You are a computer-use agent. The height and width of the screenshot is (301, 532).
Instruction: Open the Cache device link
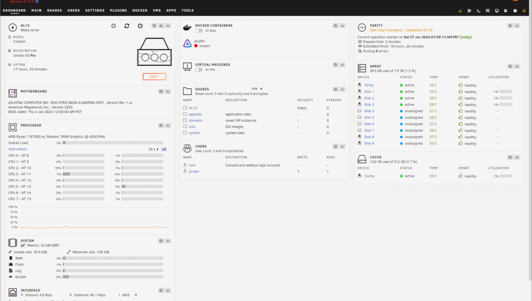(x=369, y=176)
